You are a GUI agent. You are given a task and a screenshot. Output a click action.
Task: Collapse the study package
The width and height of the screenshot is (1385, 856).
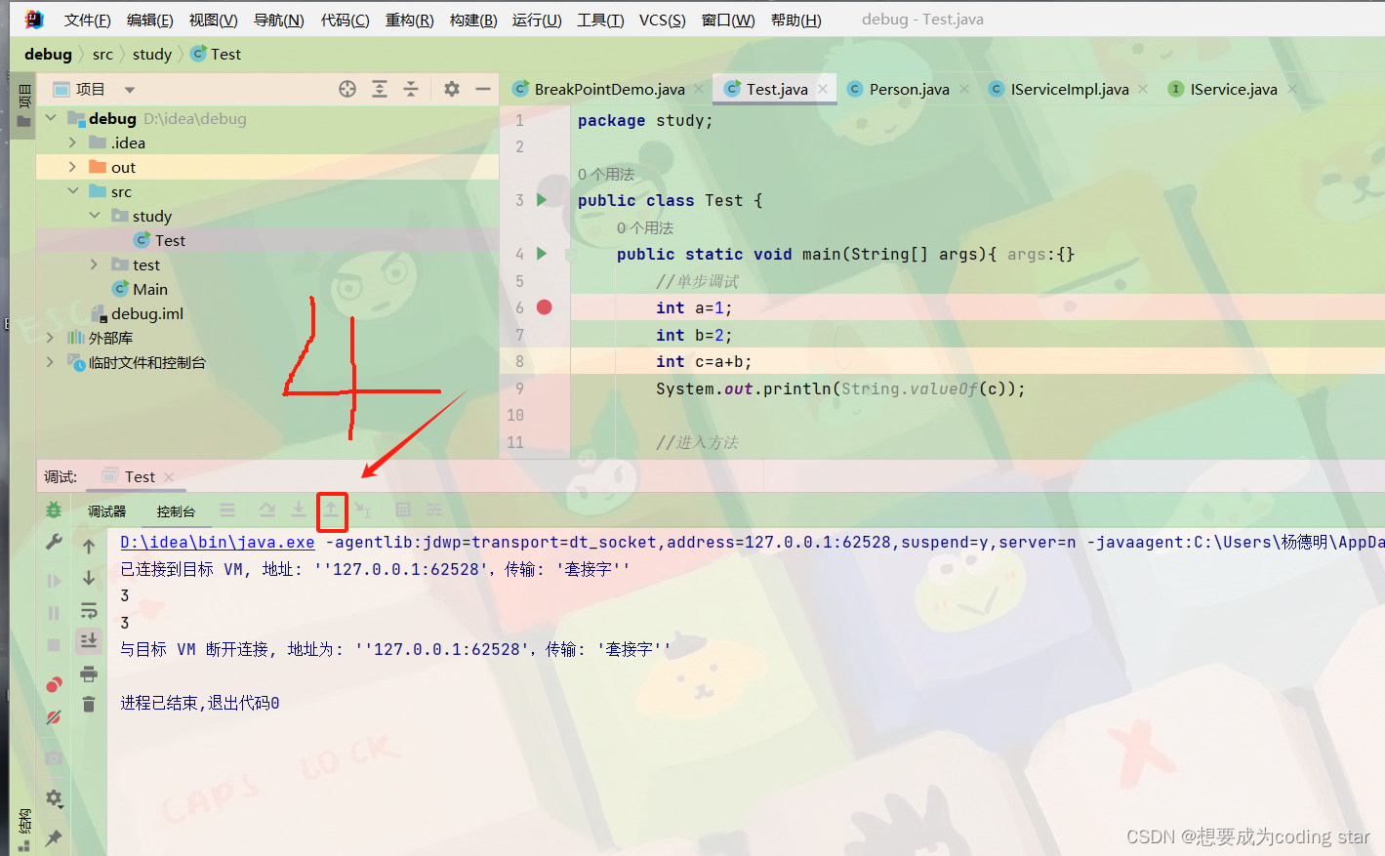(x=95, y=216)
